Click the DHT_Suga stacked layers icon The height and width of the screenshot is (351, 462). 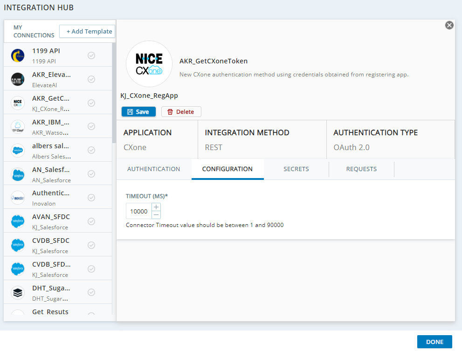point(18,292)
